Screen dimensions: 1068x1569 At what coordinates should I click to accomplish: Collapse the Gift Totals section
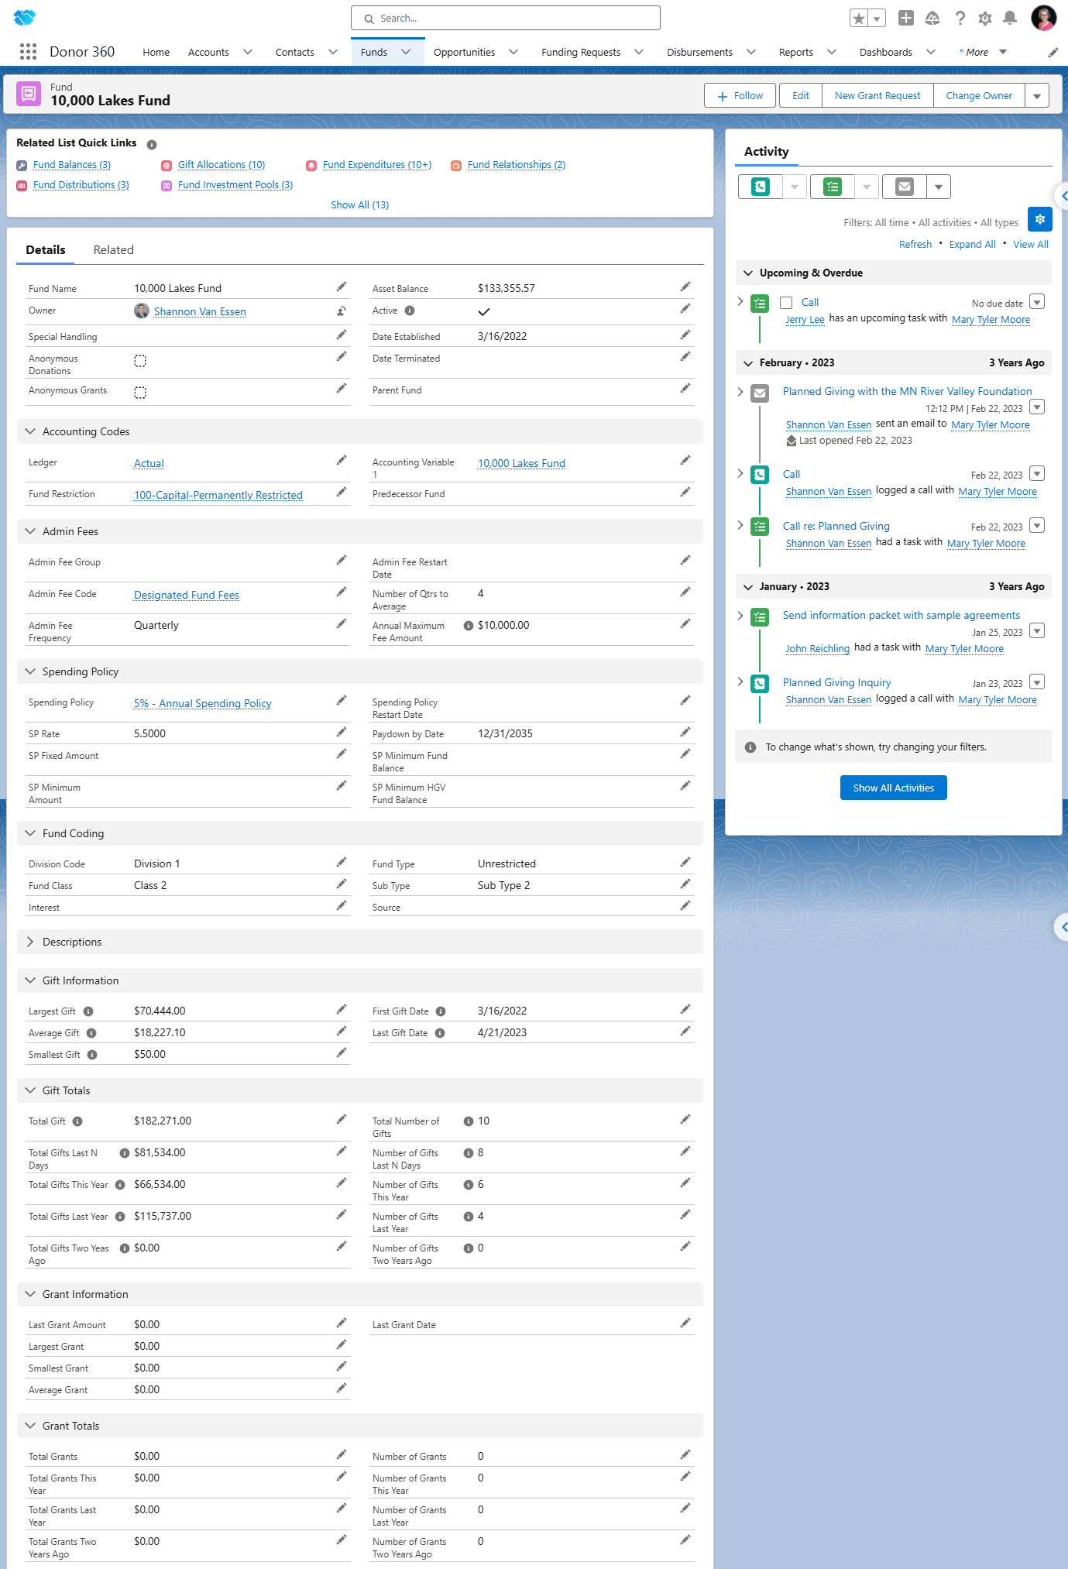pyautogui.click(x=30, y=1090)
